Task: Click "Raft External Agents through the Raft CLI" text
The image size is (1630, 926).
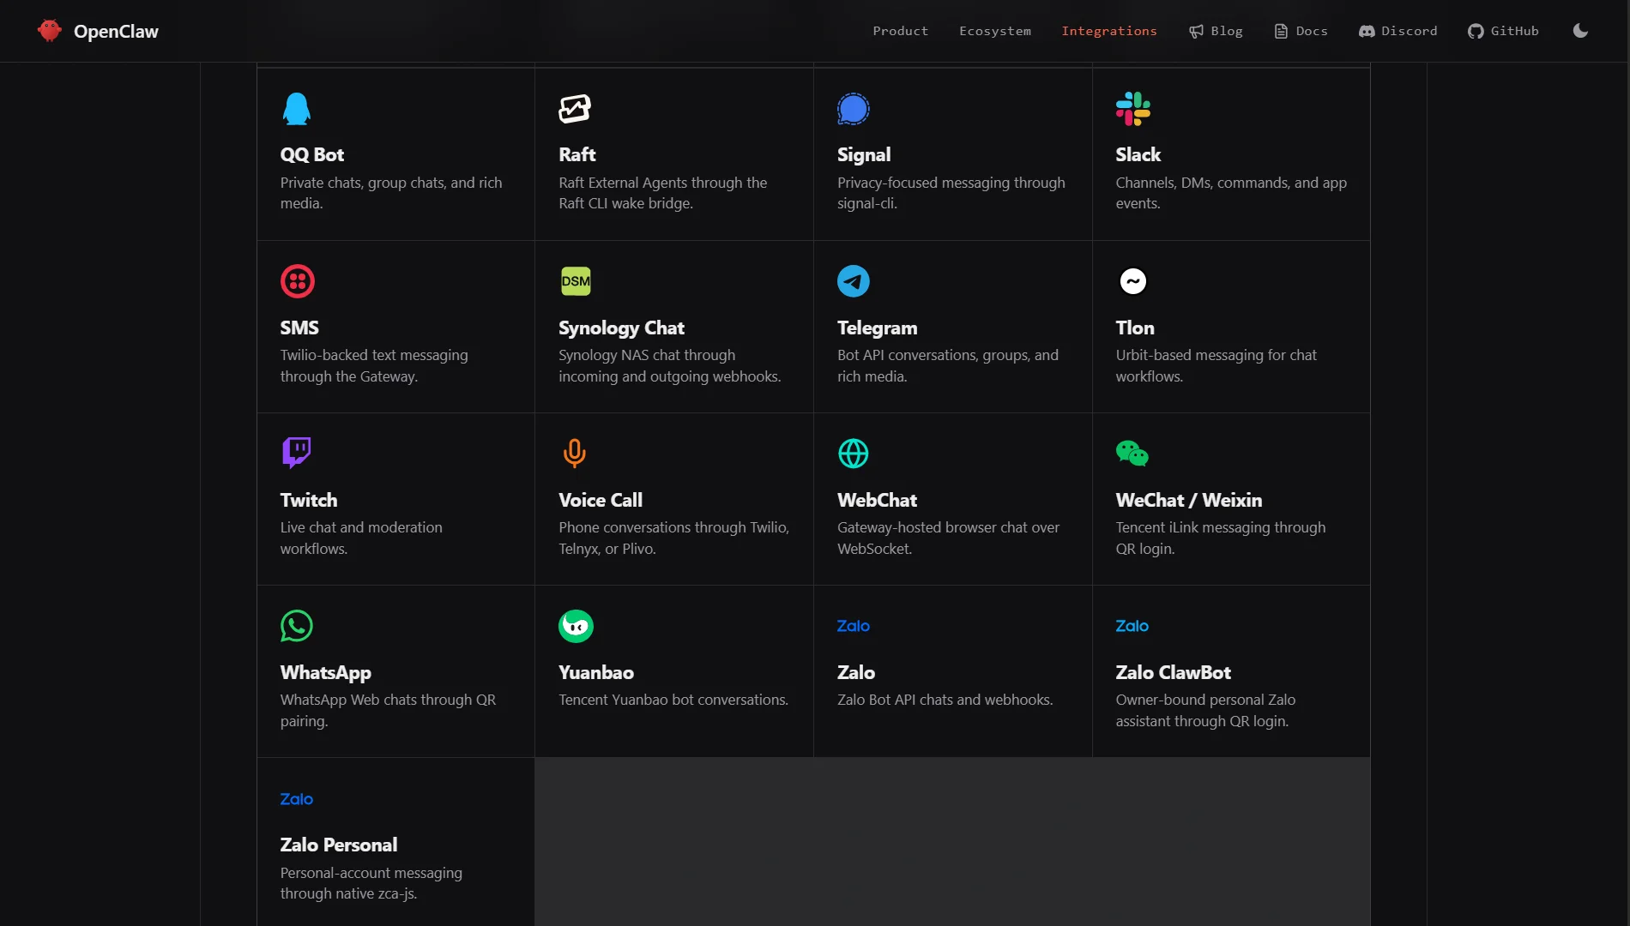Action: [663, 193]
